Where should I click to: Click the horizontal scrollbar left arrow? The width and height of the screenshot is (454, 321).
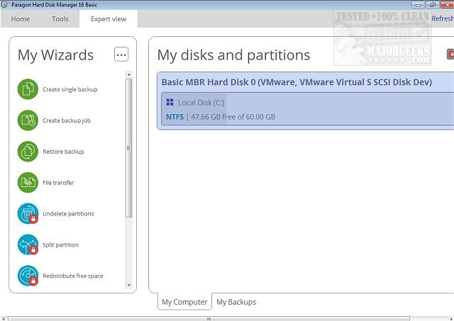[x=4, y=319]
